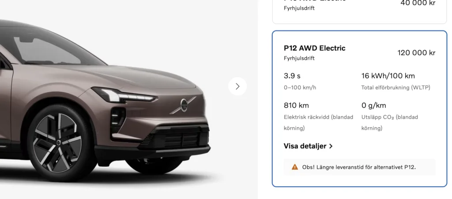Screen dimensions: 452x199
Task: Click the 810 km electric range value
Action: [x=296, y=105]
